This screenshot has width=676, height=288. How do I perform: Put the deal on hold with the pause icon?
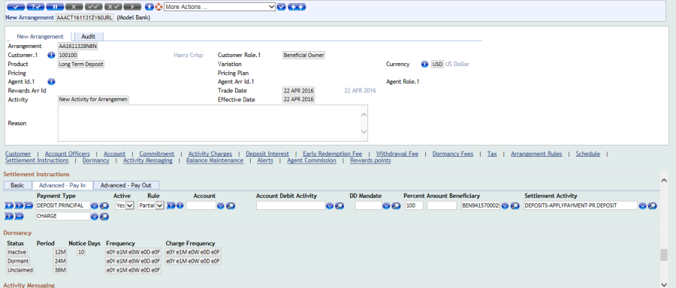[55, 7]
